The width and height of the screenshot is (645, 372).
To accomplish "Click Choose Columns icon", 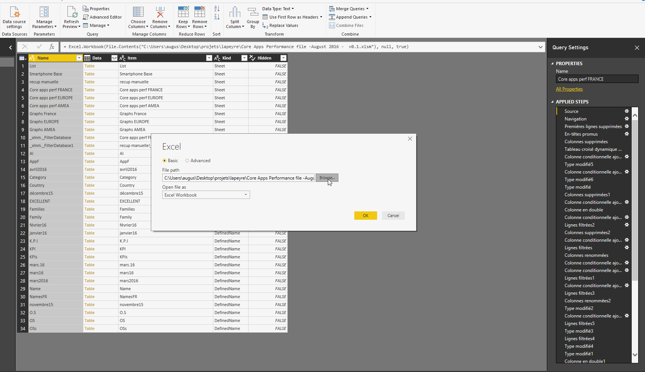I will click(138, 12).
